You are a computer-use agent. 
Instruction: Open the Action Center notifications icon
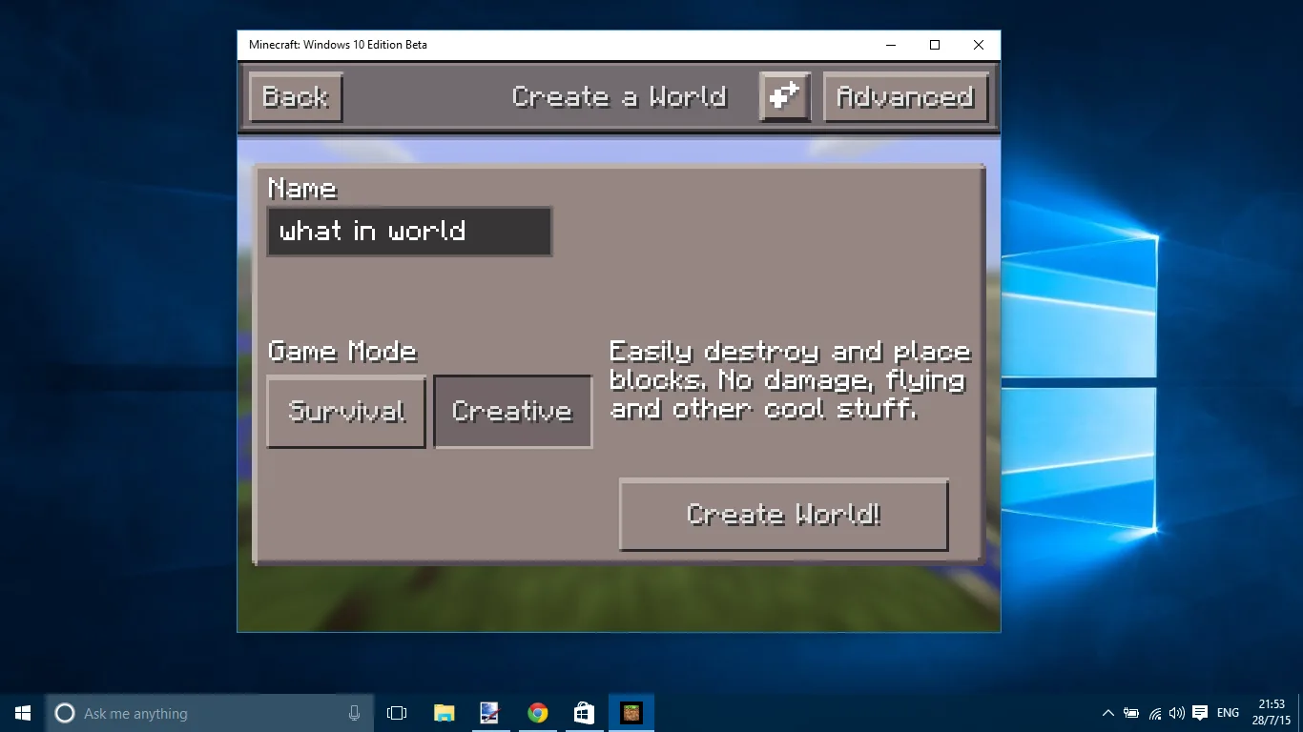click(1200, 713)
